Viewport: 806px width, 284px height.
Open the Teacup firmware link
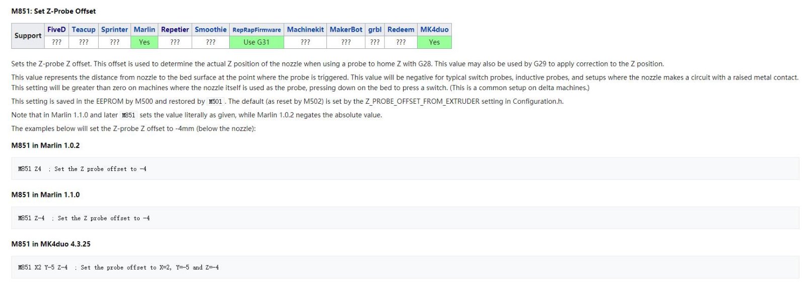pos(84,30)
